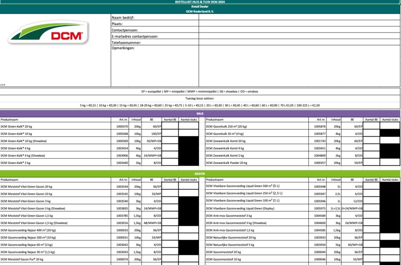Select the purple KALK section header

click(x=200, y=113)
